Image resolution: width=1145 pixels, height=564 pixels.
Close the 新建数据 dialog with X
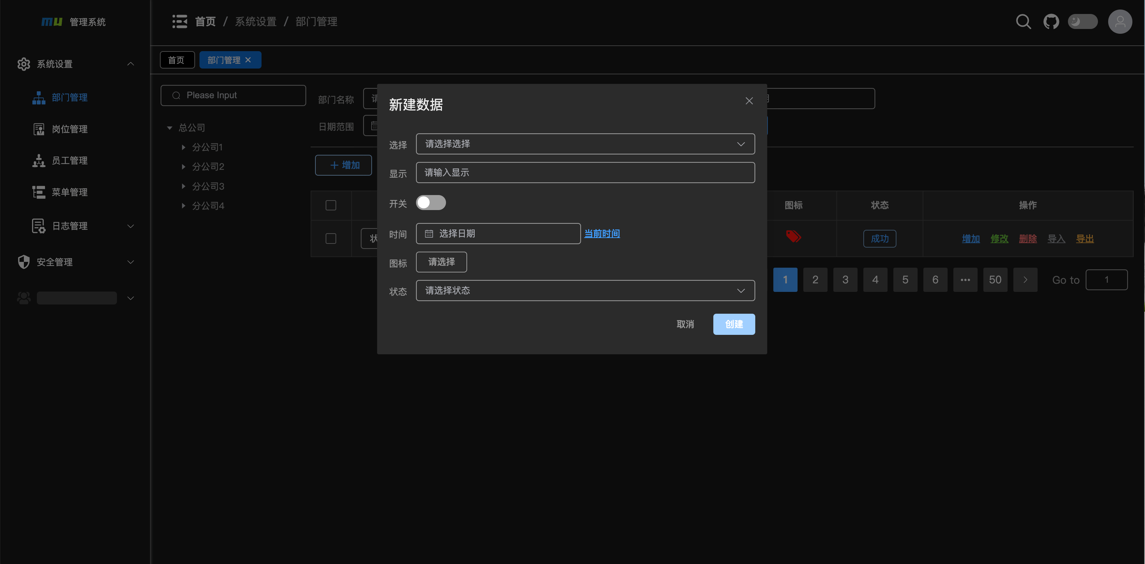[749, 101]
